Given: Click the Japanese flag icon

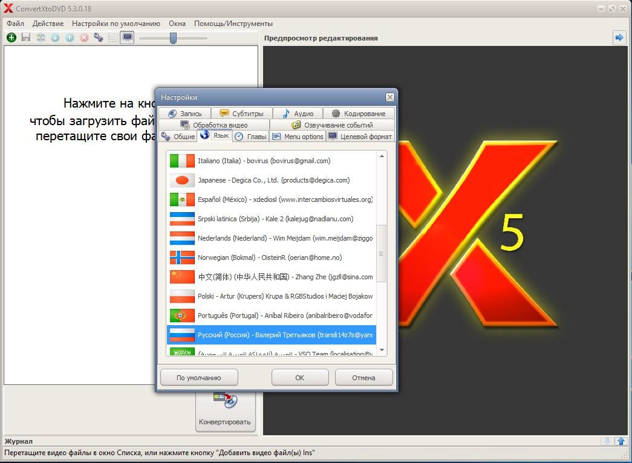Looking at the screenshot, I should (x=182, y=180).
